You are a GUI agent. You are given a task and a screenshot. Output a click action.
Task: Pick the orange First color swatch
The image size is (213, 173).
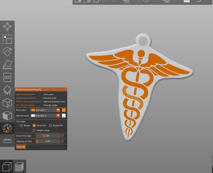(x=64, y=110)
